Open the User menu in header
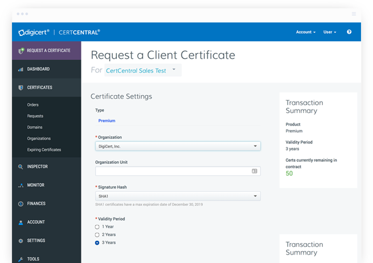Screen dimensions: 373x263 (x=330, y=32)
